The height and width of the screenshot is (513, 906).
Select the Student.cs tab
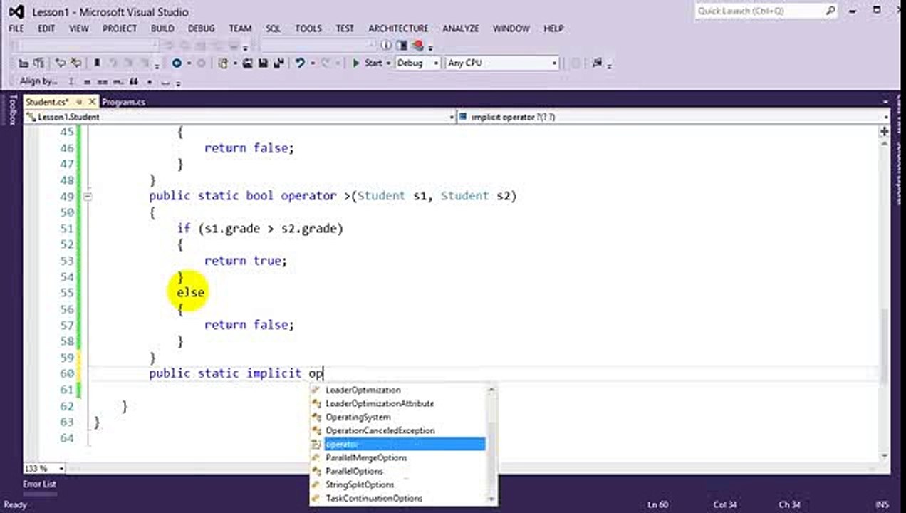click(47, 102)
